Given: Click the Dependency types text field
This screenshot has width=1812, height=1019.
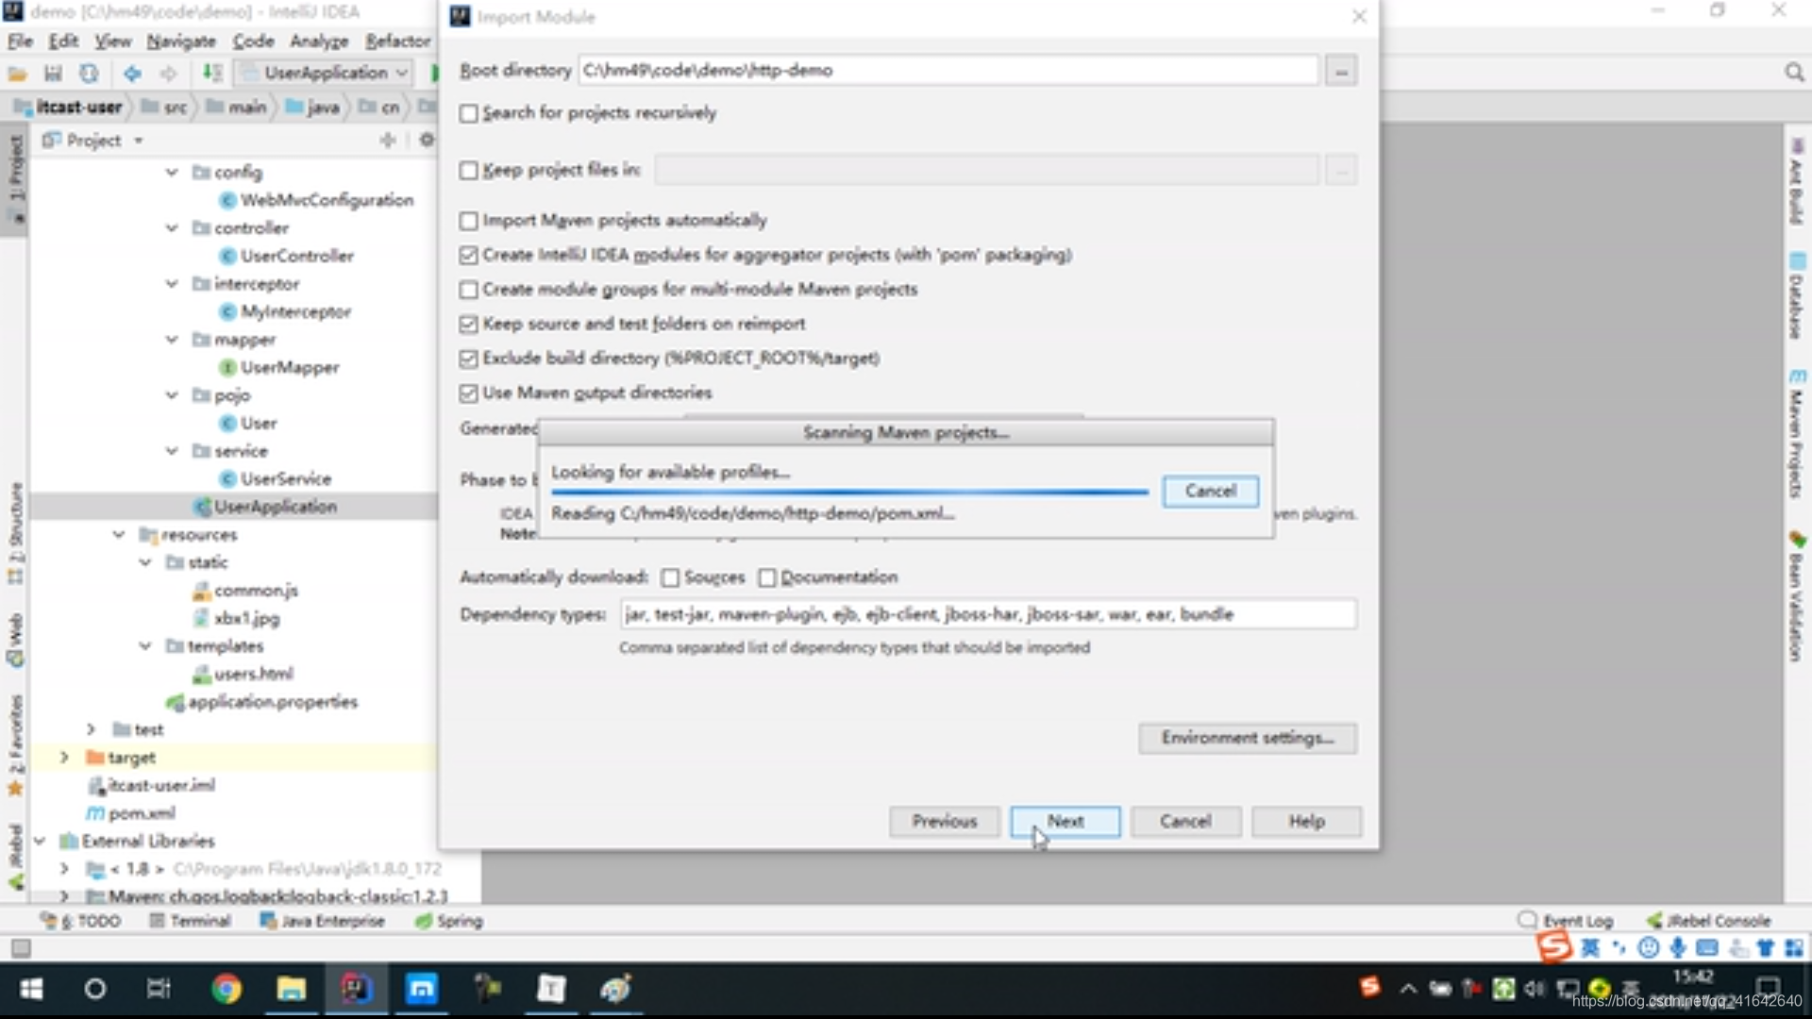Looking at the screenshot, I should click(x=988, y=614).
